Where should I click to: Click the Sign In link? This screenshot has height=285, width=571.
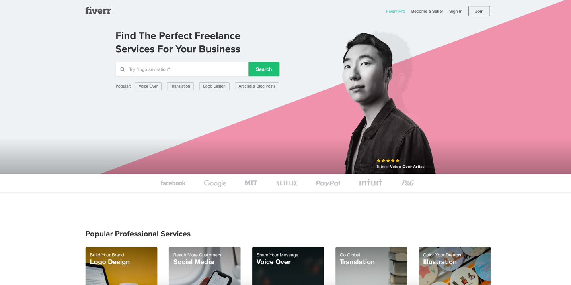[x=456, y=11]
